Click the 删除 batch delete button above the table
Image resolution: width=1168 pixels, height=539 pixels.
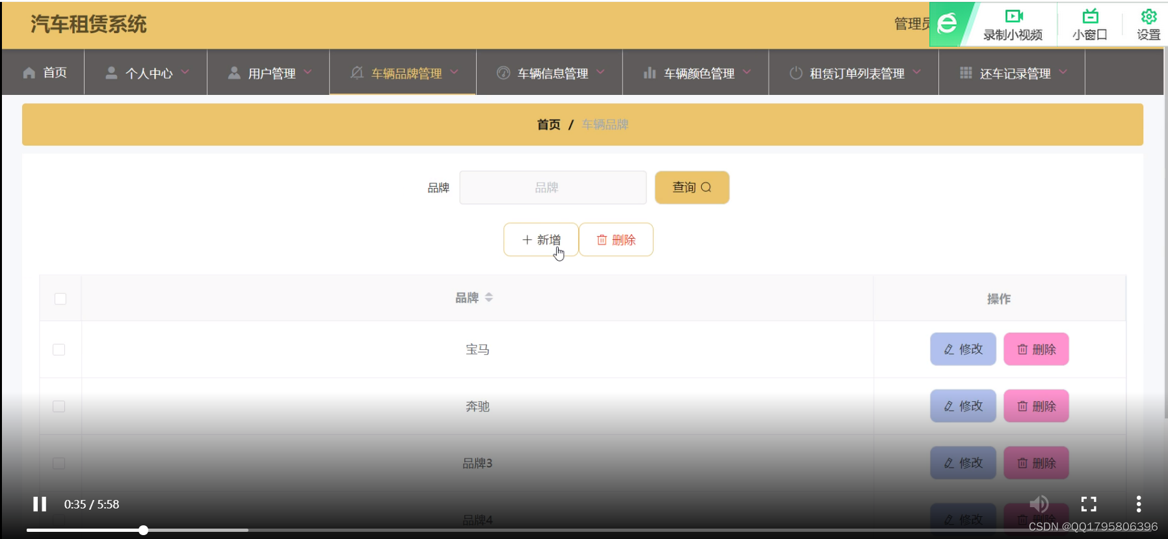pos(616,240)
